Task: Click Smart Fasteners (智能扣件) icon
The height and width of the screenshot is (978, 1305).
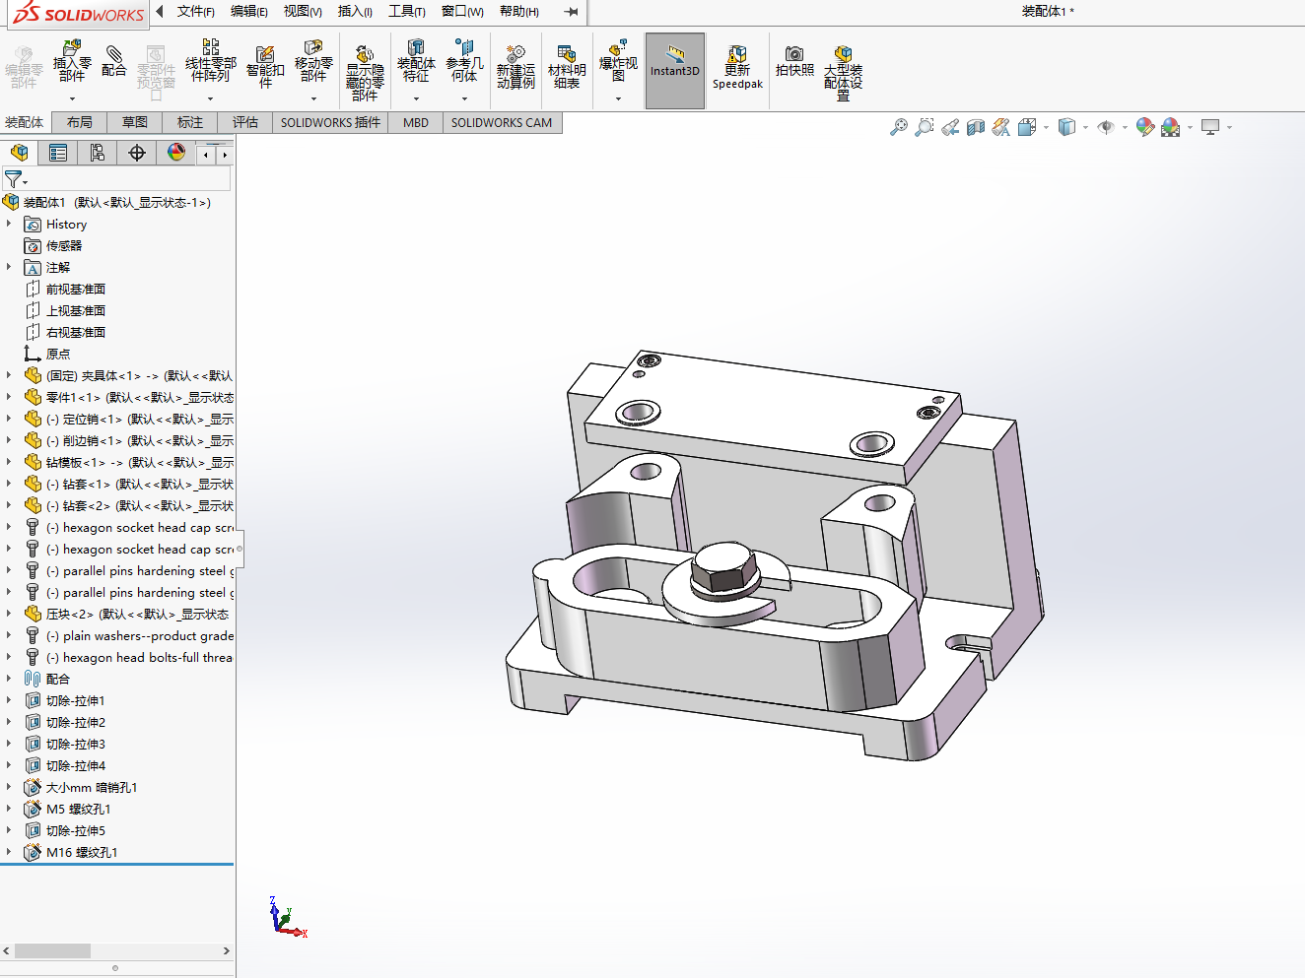Action: 265,66
